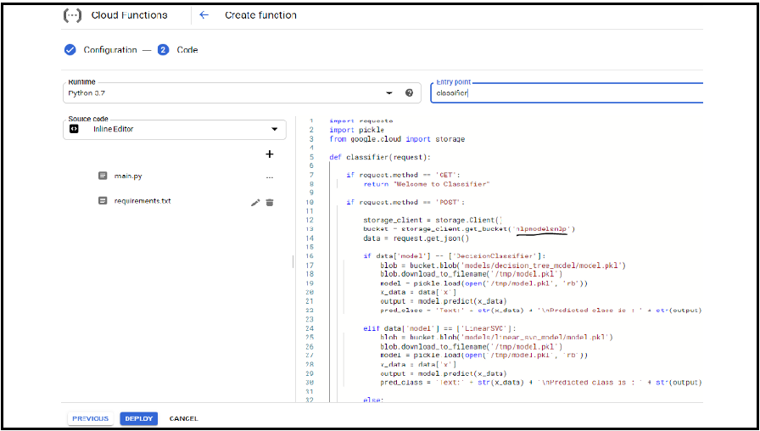
Task: Open requirements.txt in the file list
Action: point(142,201)
